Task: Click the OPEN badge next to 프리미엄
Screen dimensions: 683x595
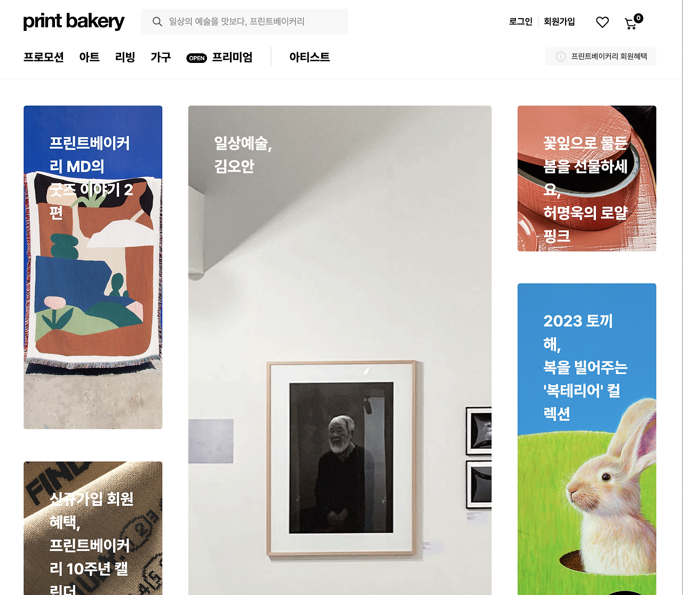Action: tap(196, 58)
